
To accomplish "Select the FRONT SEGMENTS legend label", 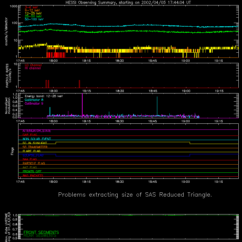I will pos(41,232).
